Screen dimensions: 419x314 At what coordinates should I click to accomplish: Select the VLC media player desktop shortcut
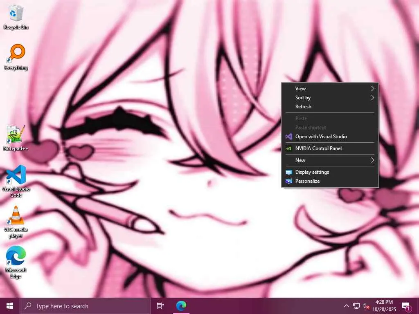pyautogui.click(x=16, y=222)
